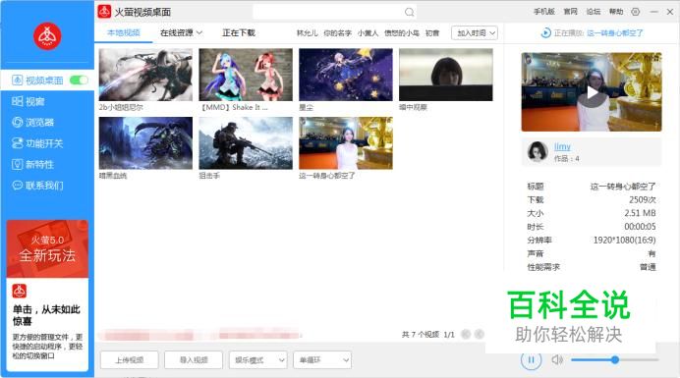Mute sound with the speaker icon
Viewport: 680px width, 378px height.
tap(557, 359)
